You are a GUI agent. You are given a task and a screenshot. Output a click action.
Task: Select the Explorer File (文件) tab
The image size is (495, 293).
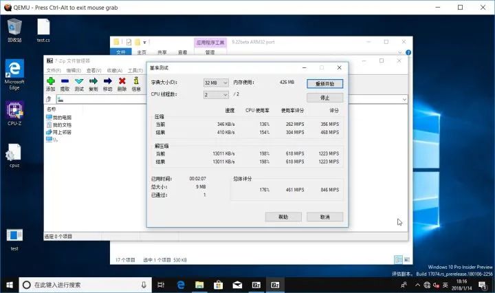[121, 52]
